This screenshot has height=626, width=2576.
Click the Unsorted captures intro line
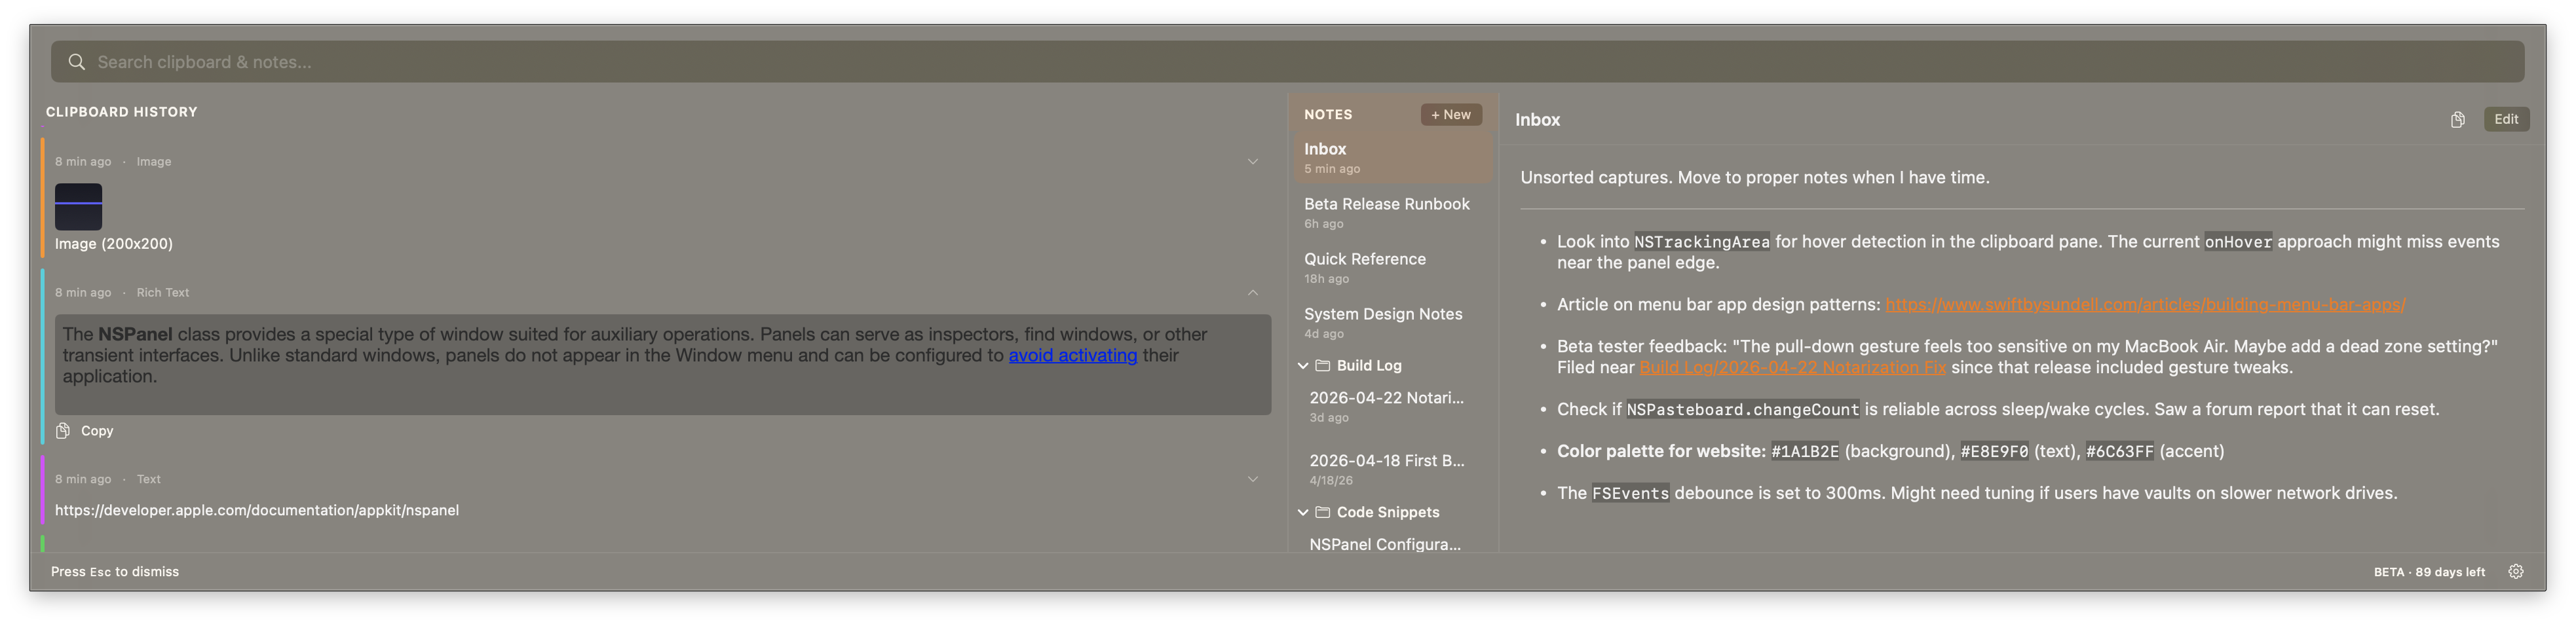[1754, 178]
